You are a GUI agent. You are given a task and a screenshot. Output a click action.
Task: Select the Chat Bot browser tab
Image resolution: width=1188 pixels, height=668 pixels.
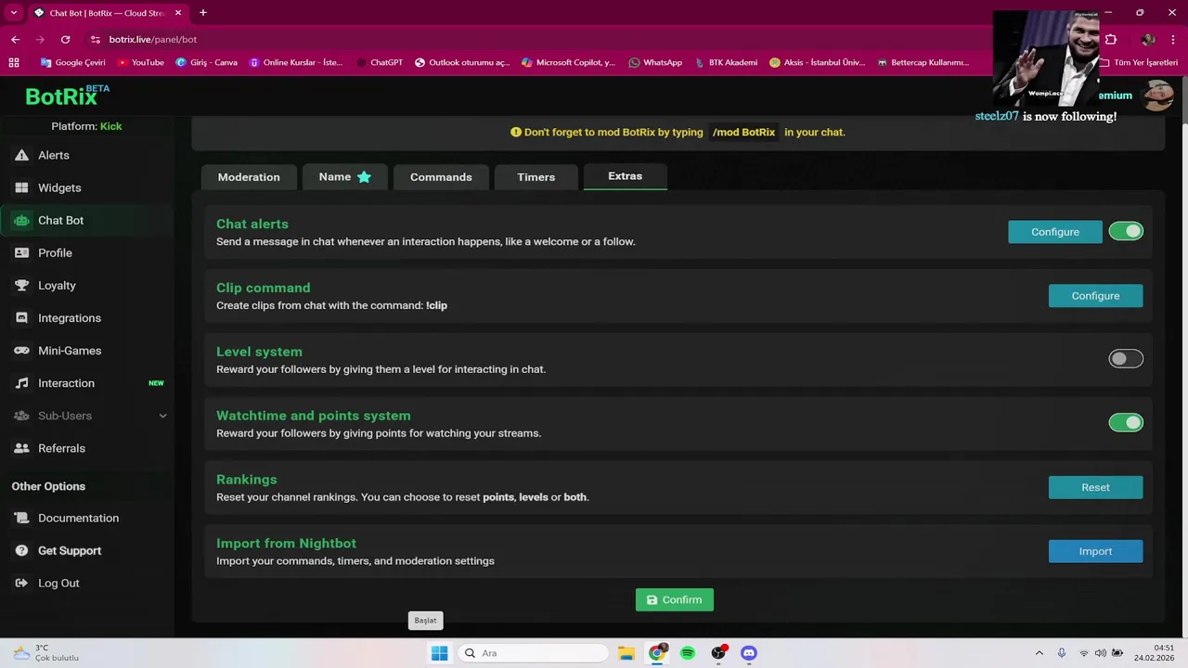(107, 13)
